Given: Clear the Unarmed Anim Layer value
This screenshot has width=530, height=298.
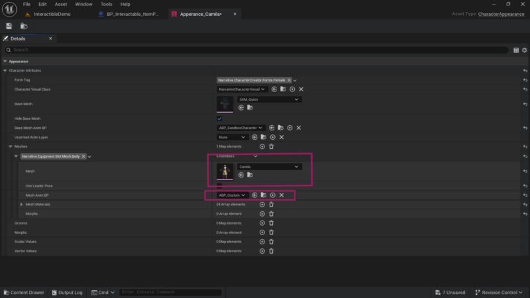Looking at the screenshot, I should point(281,137).
